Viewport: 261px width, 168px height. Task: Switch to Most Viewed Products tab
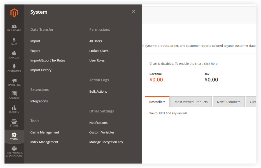[x=191, y=102]
